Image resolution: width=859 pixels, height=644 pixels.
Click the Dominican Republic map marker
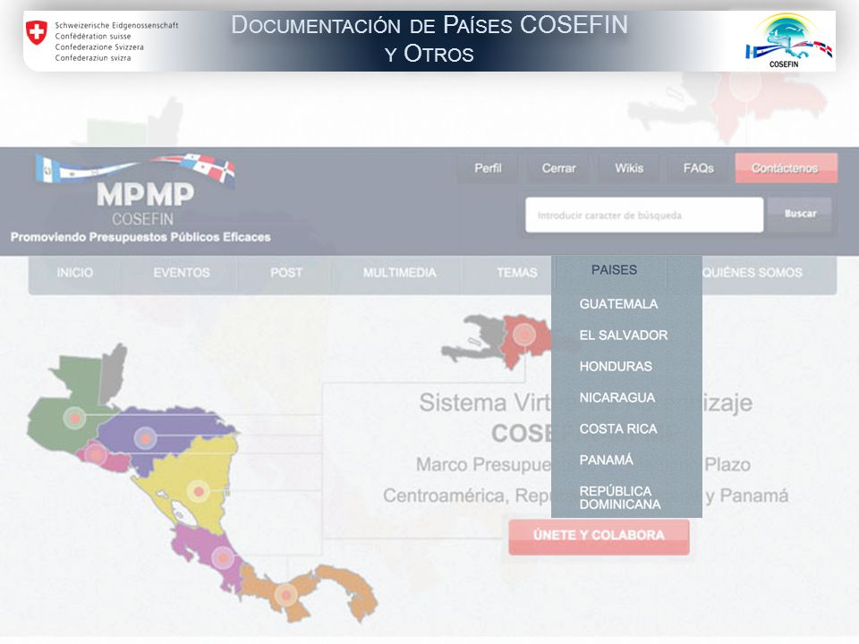click(x=524, y=334)
